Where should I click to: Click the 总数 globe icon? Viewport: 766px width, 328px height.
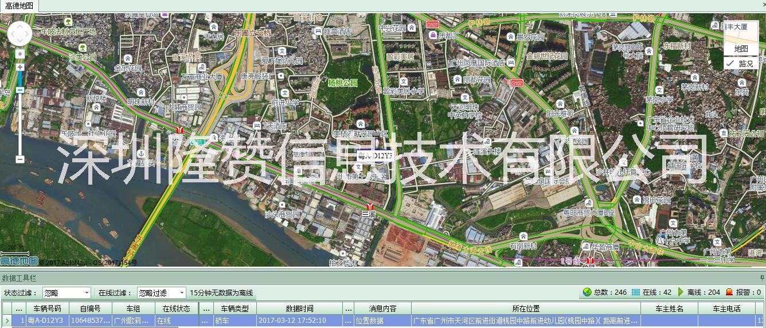point(587,292)
